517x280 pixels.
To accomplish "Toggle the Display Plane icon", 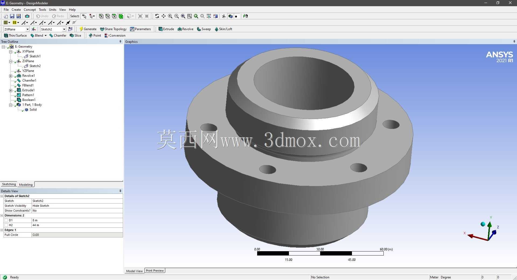I will click(x=224, y=16).
